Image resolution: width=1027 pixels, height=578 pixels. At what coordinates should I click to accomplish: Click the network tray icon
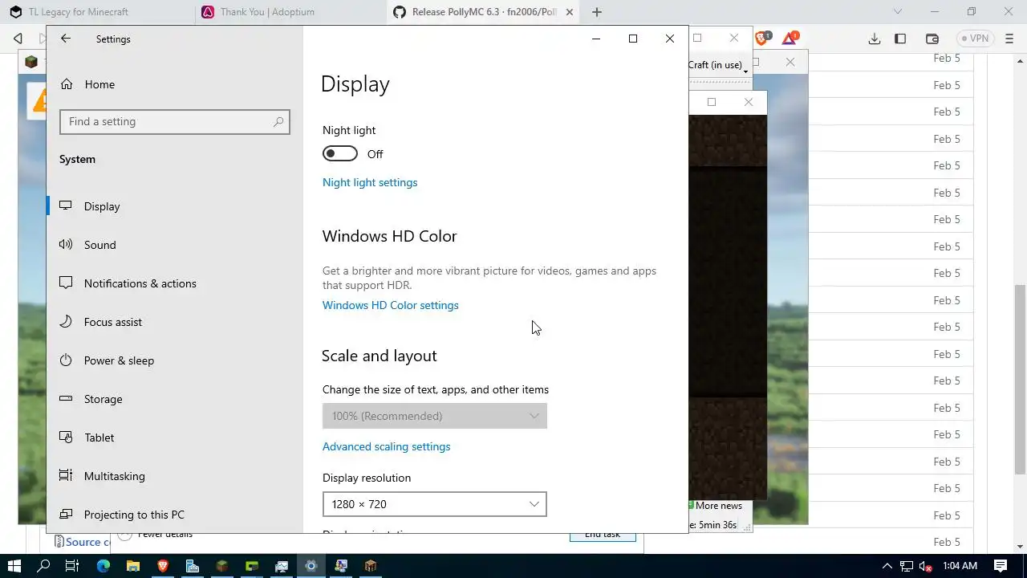tap(907, 566)
